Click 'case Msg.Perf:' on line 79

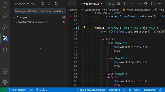pos(118,58)
